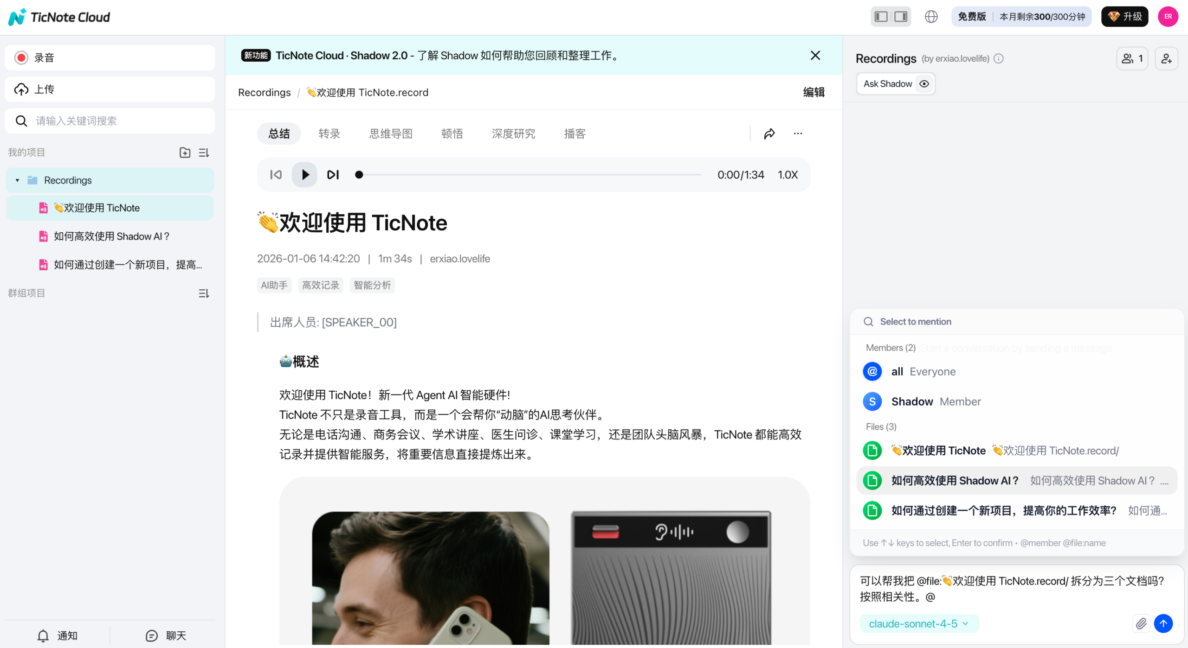1188x648 pixels.
Task: Change playback speed via 1.0X control
Action: (x=788, y=175)
